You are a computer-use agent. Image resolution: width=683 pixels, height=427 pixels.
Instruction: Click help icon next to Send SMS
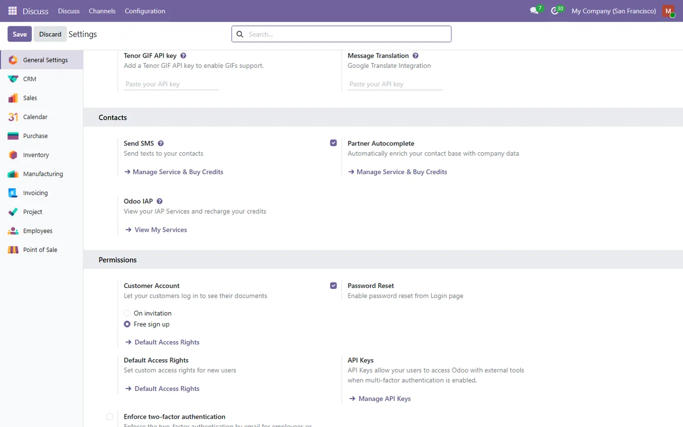coord(161,143)
